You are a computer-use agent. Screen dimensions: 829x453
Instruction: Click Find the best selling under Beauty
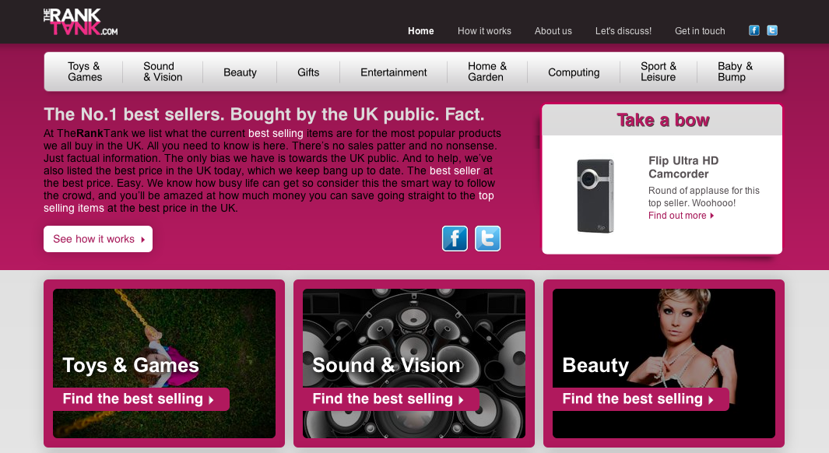tap(641, 399)
